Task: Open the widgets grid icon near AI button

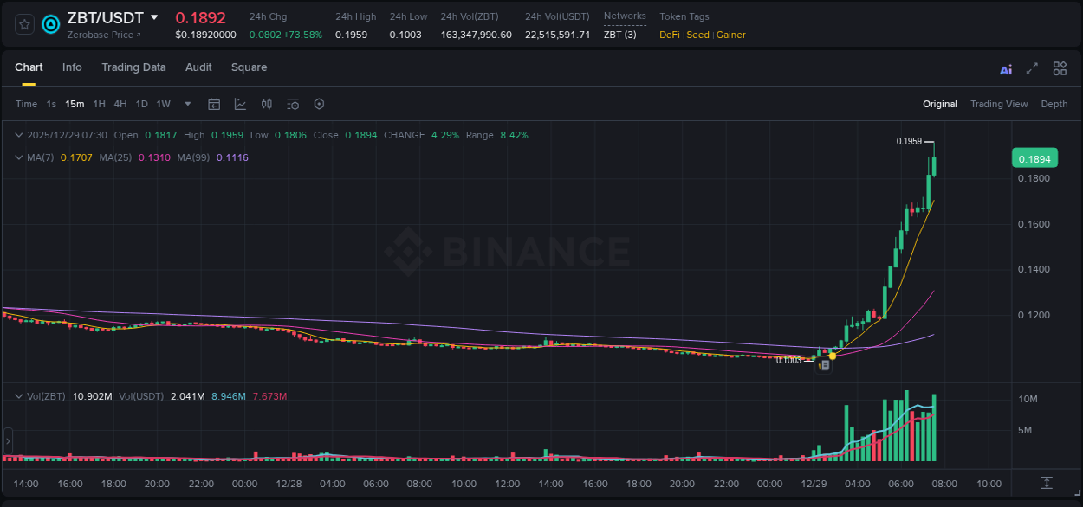Action: [1060, 68]
